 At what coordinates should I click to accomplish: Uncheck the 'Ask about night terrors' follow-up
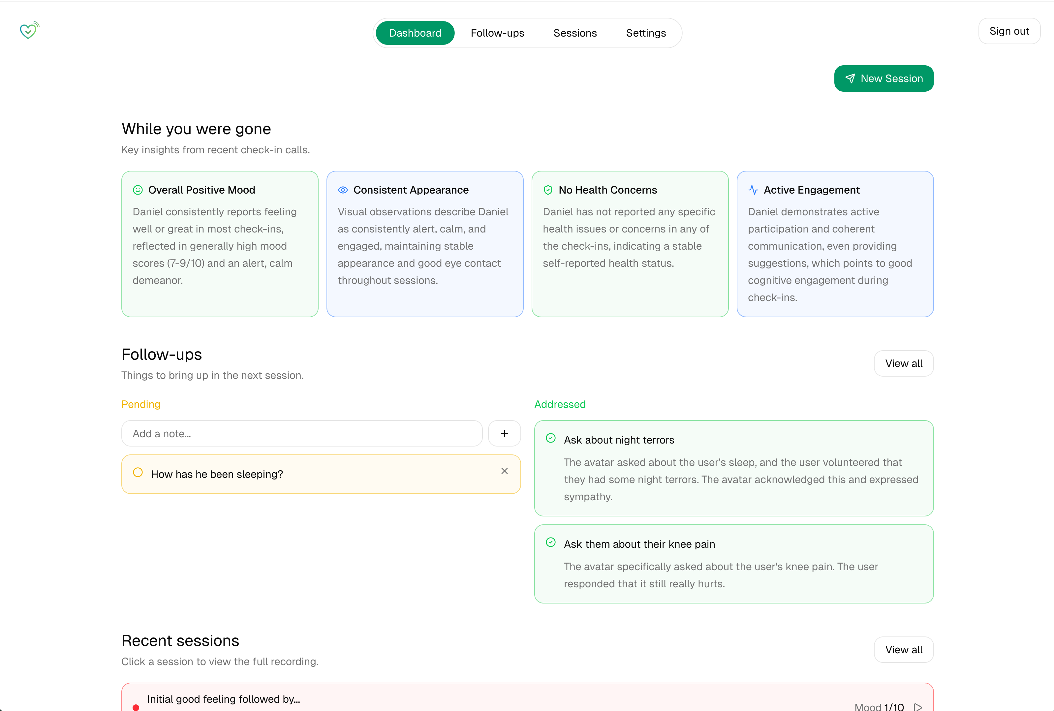click(550, 438)
